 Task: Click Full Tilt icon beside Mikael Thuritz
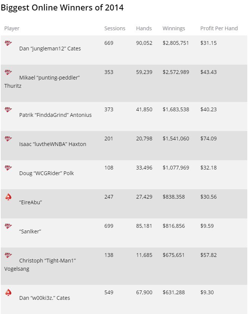8,72
